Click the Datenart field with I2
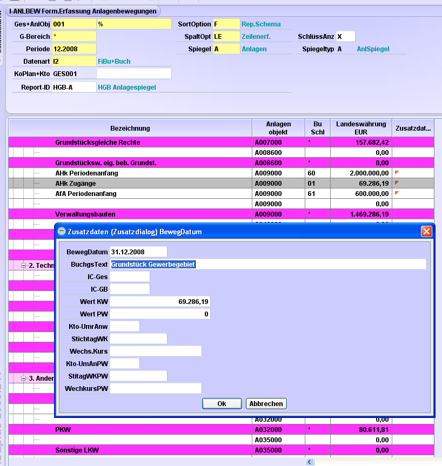 click(74, 62)
